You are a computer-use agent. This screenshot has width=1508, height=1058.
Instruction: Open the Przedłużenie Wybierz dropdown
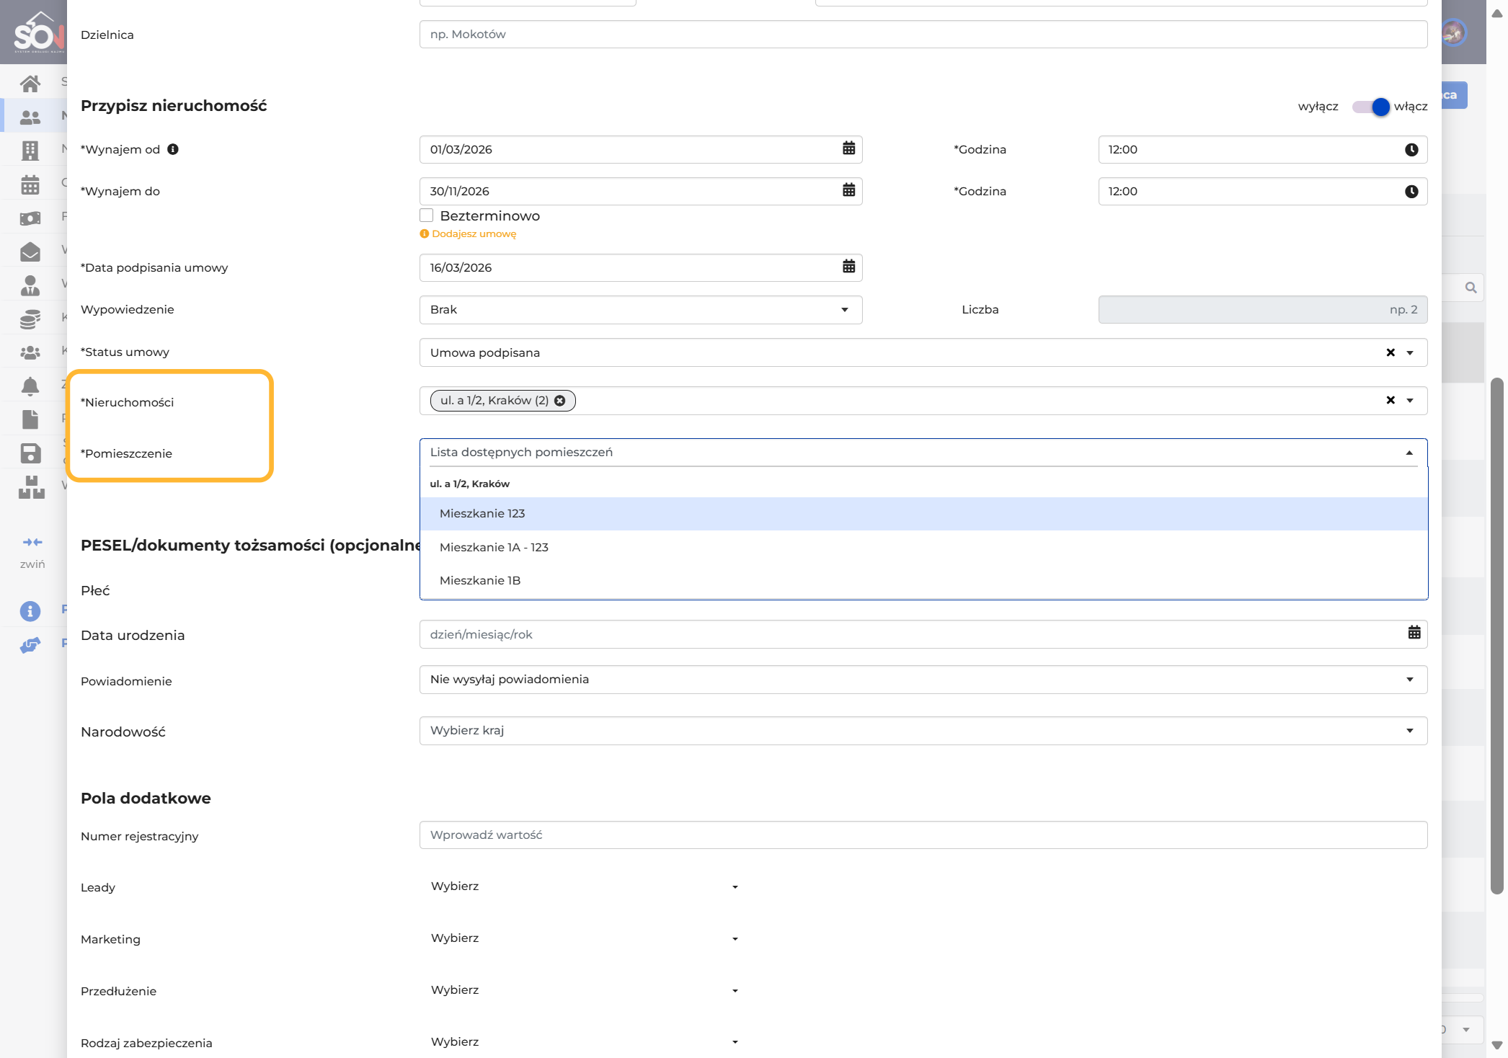585,990
